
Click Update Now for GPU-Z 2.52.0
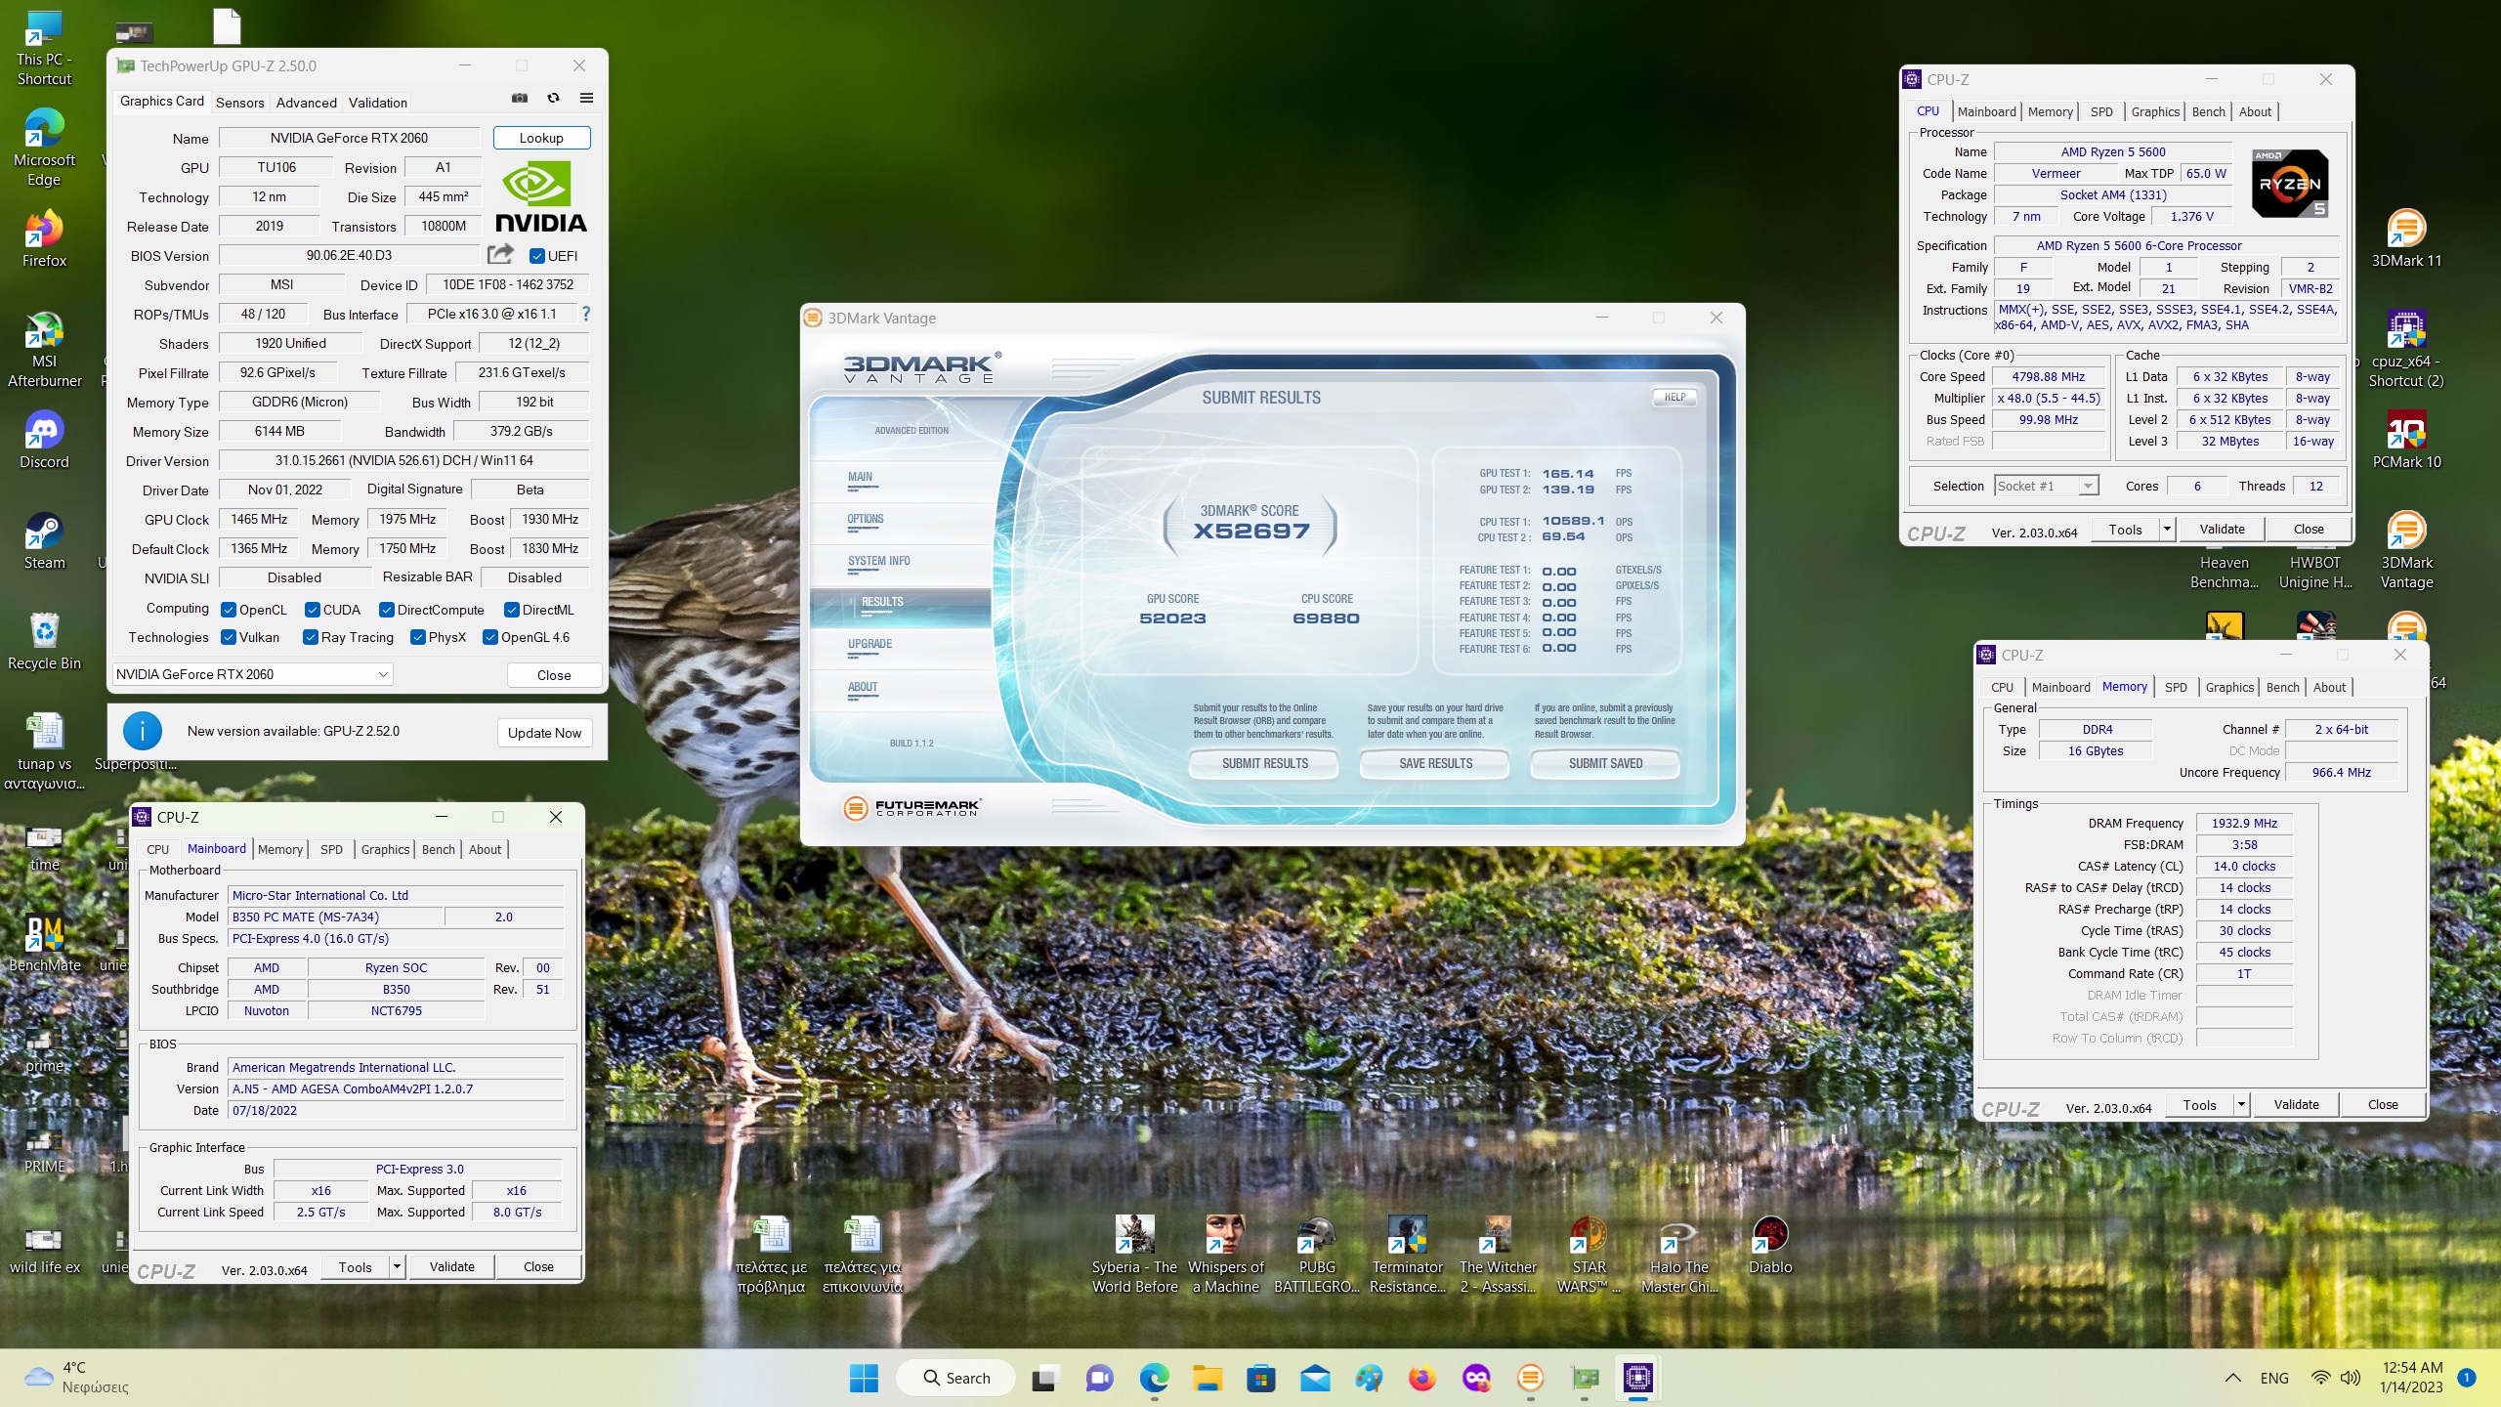click(x=544, y=733)
